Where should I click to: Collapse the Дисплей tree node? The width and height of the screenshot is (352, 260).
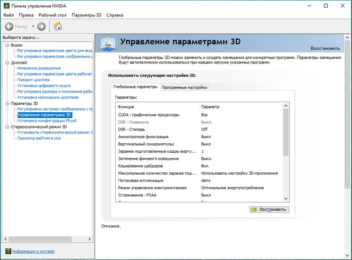coord(7,62)
